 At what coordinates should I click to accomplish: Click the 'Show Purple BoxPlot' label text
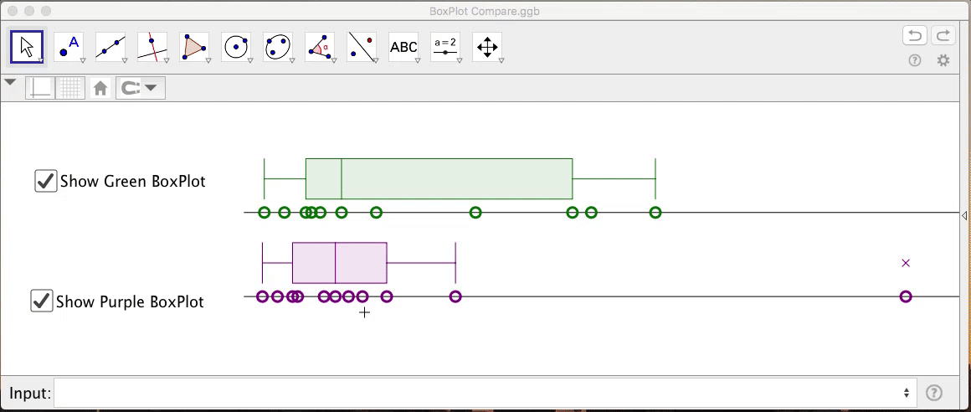(x=130, y=301)
